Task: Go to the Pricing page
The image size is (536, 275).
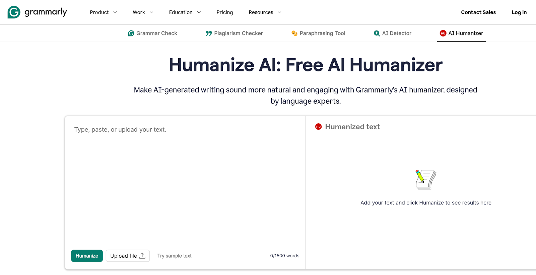Action: pos(224,12)
